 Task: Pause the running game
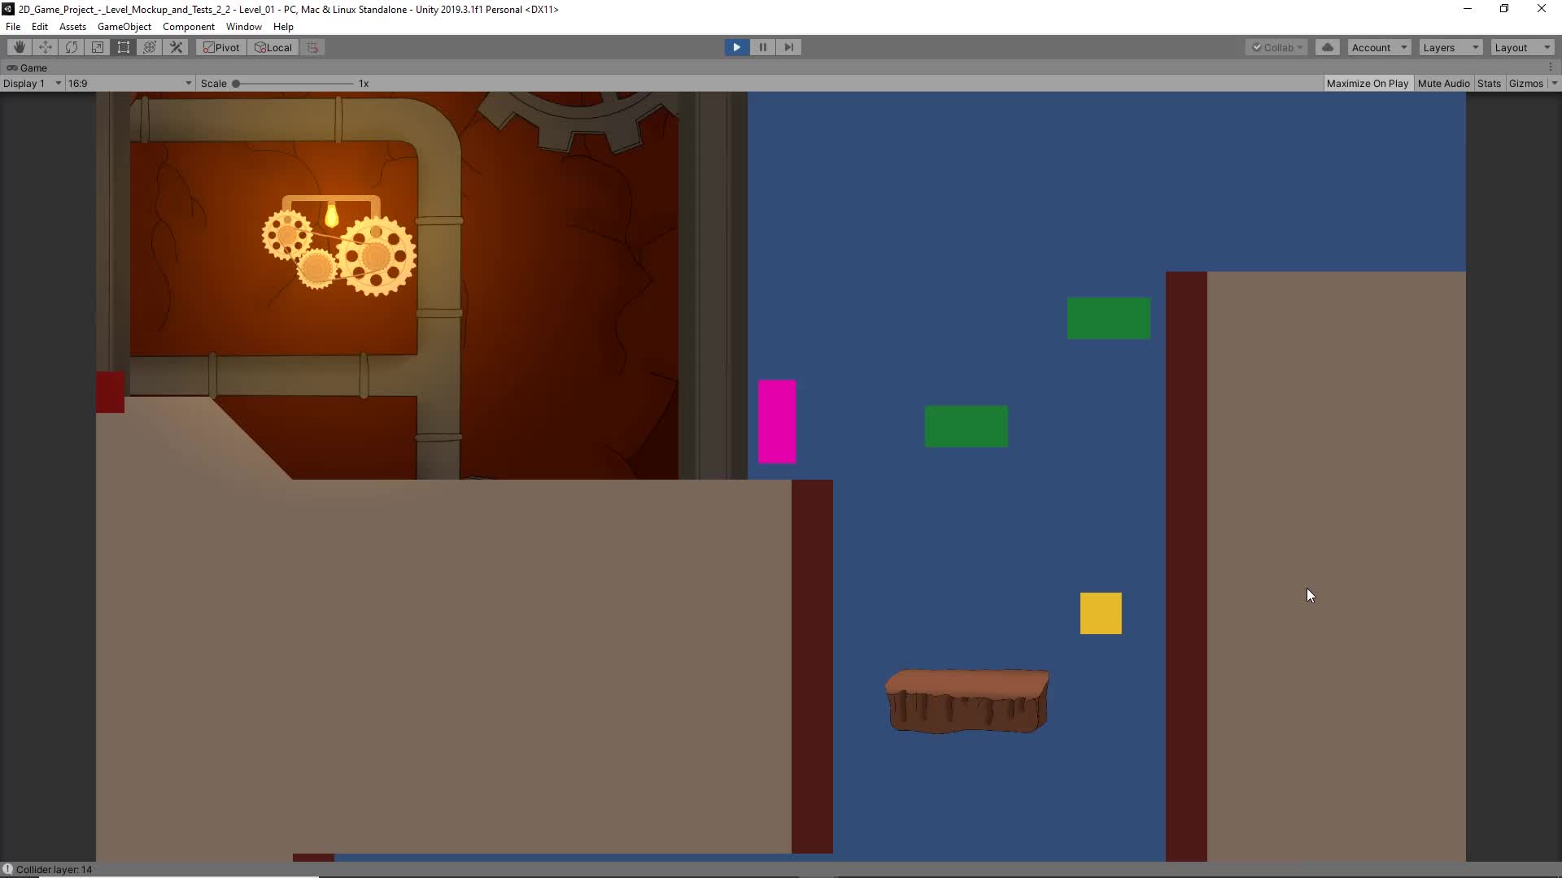click(762, 47)
